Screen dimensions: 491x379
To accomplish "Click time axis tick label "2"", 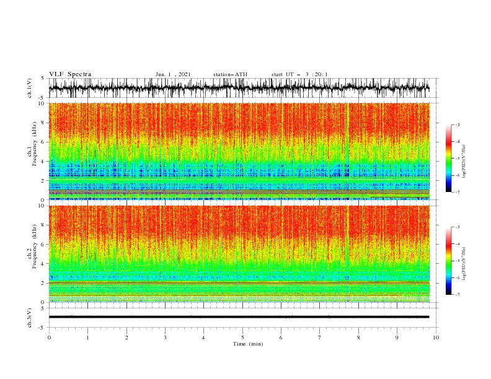I will [126, 338].
